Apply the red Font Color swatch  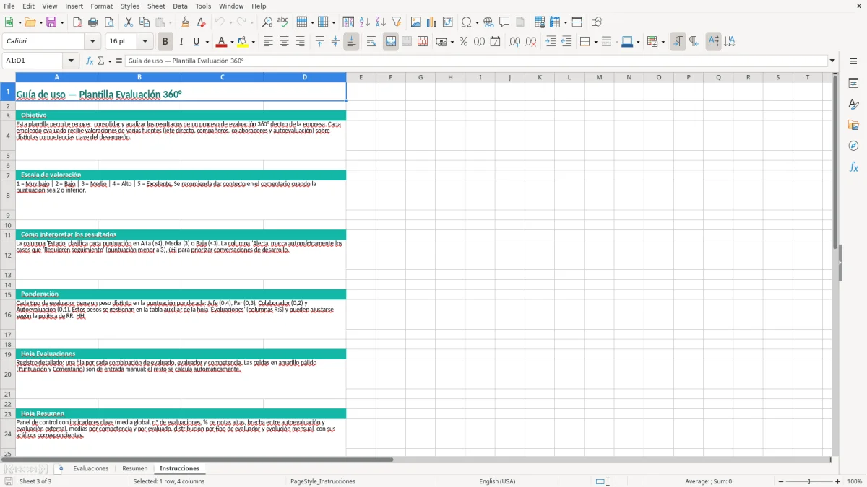tap(223, 42)
